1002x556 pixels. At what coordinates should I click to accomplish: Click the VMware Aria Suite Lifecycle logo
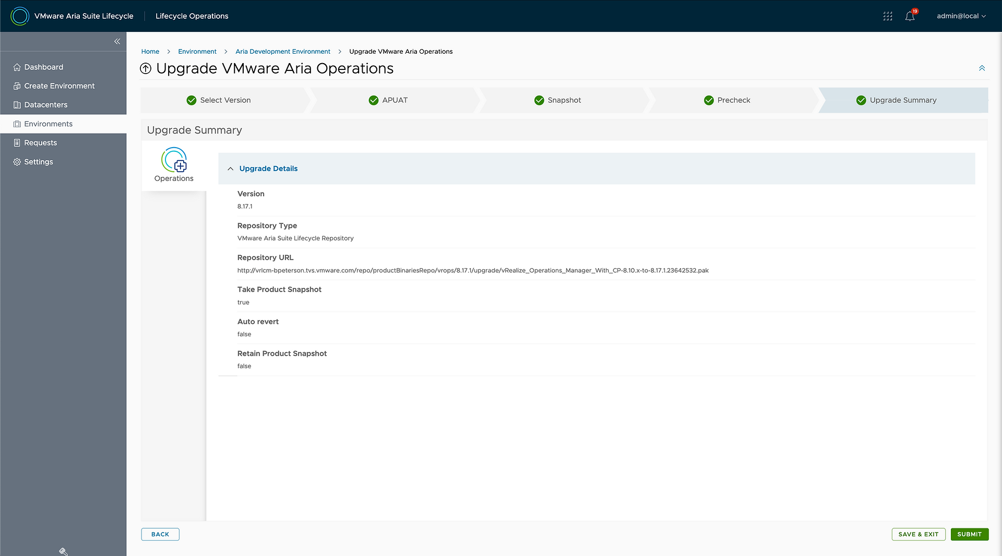point(20,16)
